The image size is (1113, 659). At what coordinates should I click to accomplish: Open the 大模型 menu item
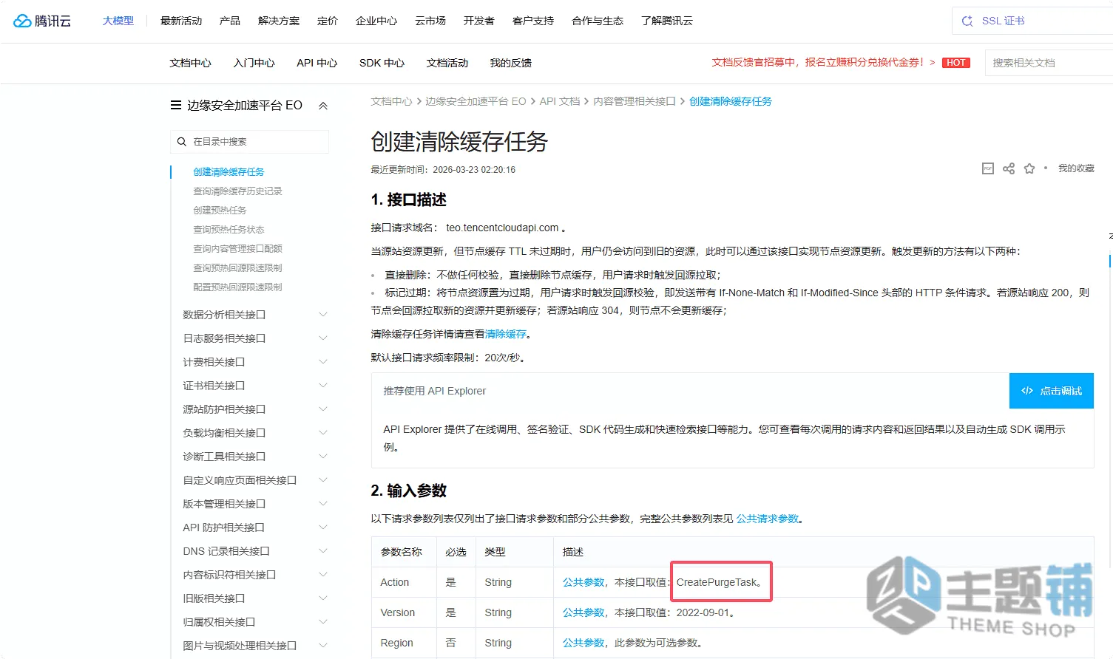[x=118, y=21]
